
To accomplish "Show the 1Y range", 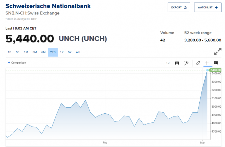I will [x=62, y=52].
